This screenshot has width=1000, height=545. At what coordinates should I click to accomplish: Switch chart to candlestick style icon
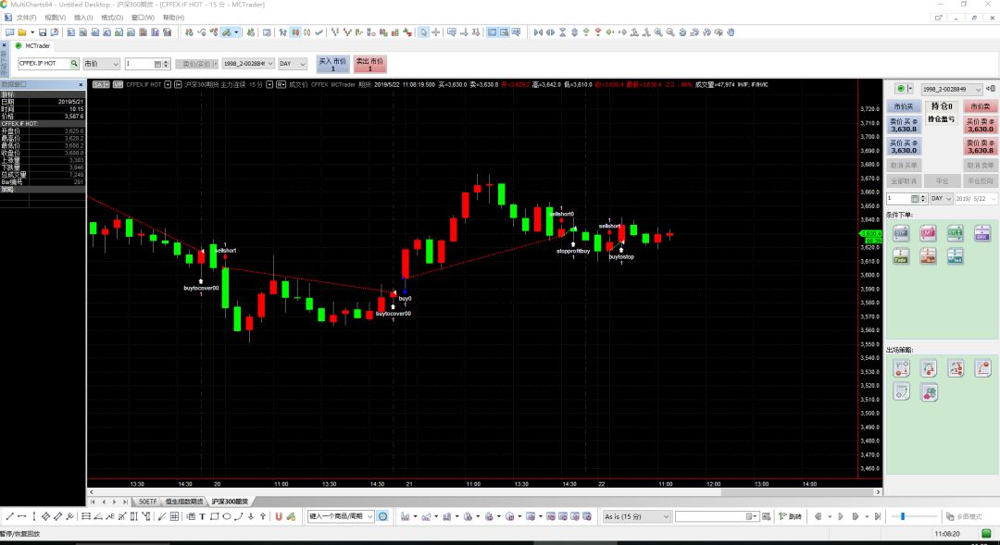[x=295, y=31]
